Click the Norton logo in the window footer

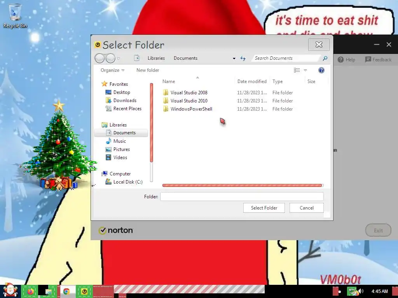click(116, 230)
